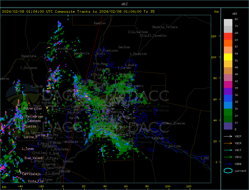The width and height of the screenshot is (249, 190).
Task: Click the Uspallata map label
Action: coord(28,56)
